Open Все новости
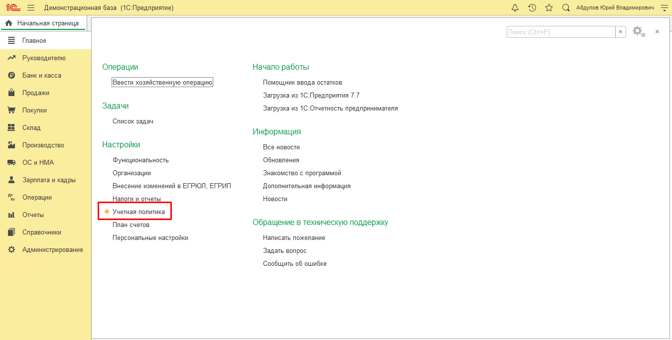The height and width of the screenshot is (340, 672). [x=281, y=147]
